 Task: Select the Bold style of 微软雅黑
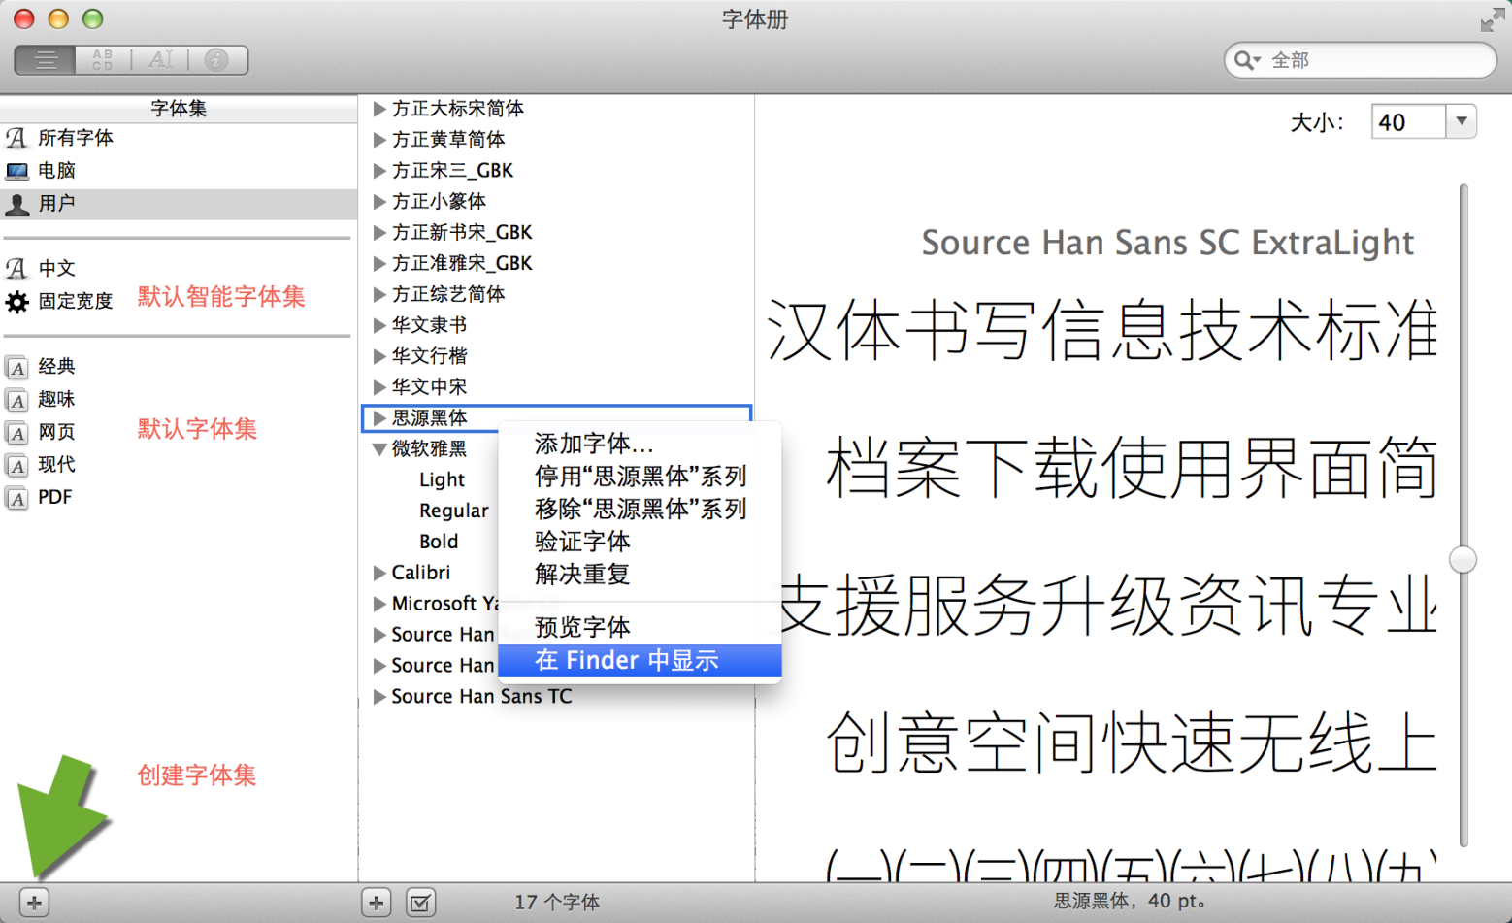point(439,543)
